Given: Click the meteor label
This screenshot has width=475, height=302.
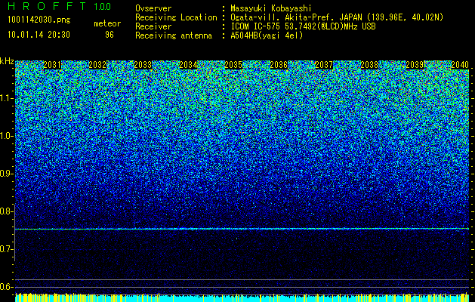Looking at the screenshot, I should [107, 23].
